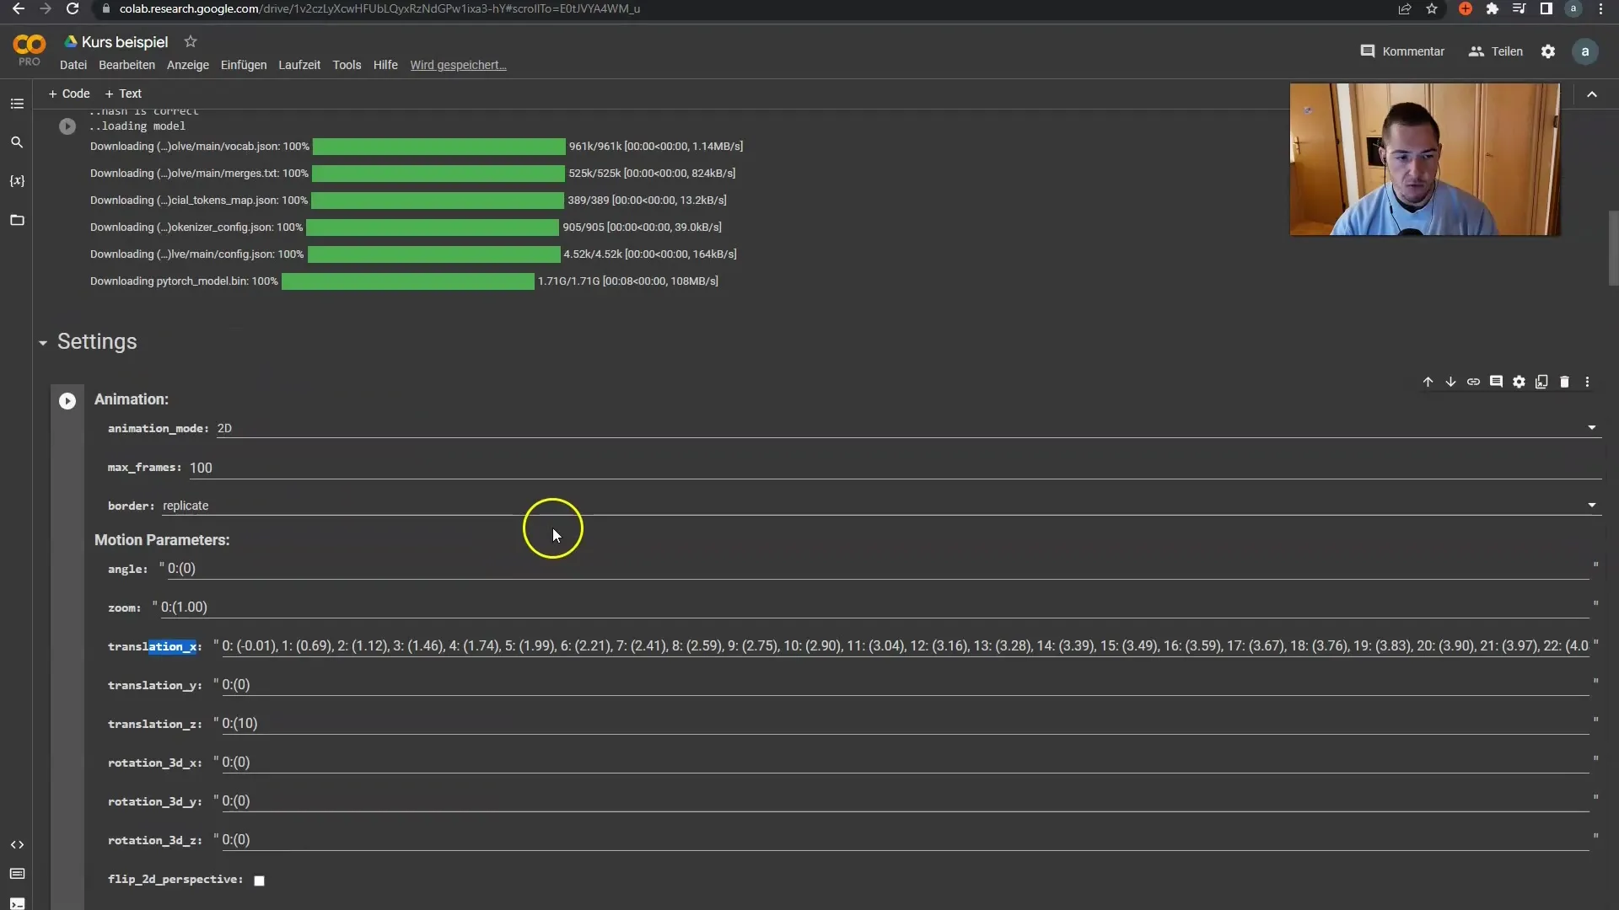Screen dimensions: 1619x910
Task: Open the Files folder icon in sidebar
Action: (x=17, y=220)
